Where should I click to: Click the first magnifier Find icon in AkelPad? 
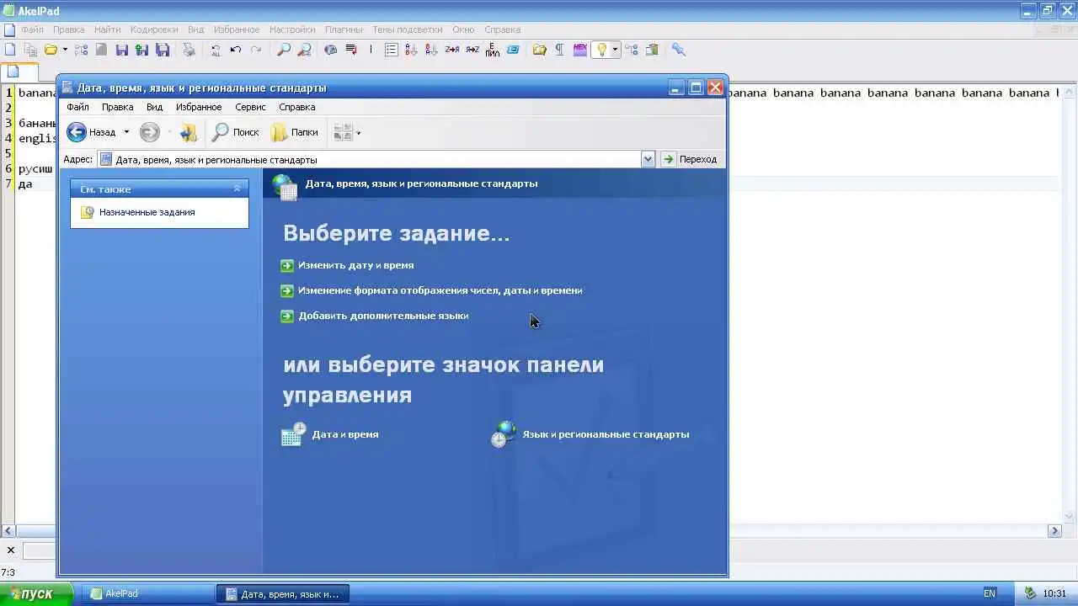click(x=284, y=50)
